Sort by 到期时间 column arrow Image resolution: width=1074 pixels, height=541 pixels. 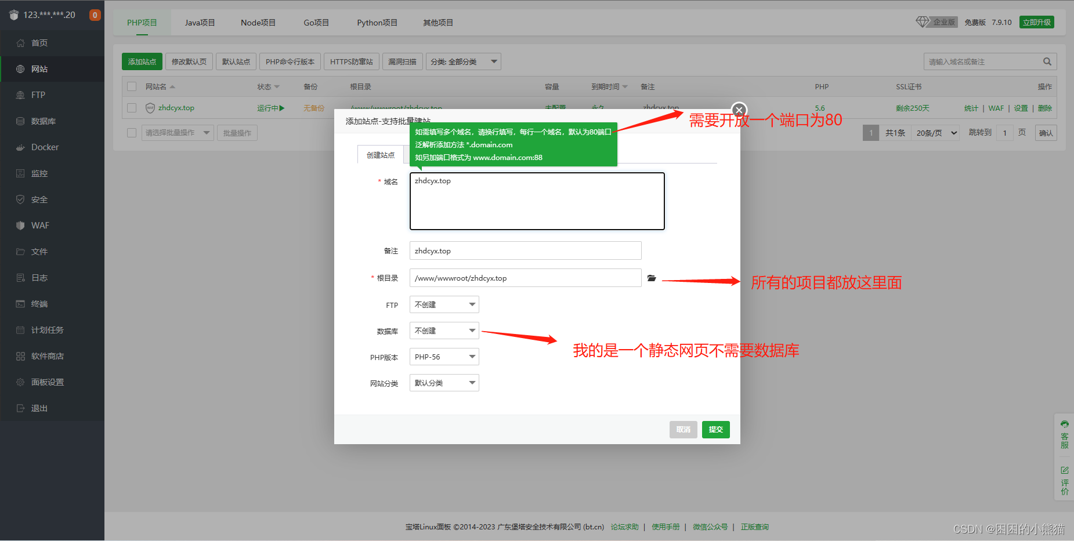[625, 87]
